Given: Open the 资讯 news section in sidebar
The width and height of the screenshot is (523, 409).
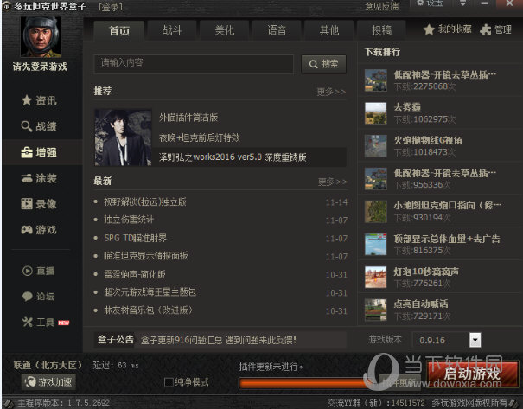Looking at the screenshot, I should [x=40, y=101].
